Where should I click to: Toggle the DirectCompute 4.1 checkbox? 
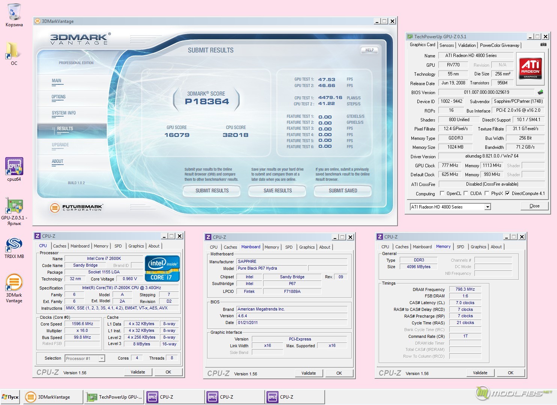pos(507,193)
